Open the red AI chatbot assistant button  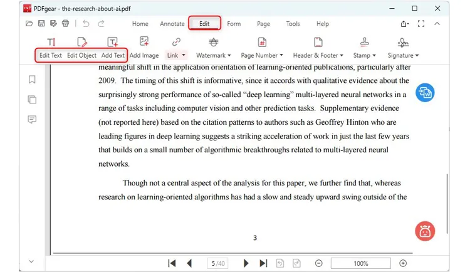coord(425,231)
